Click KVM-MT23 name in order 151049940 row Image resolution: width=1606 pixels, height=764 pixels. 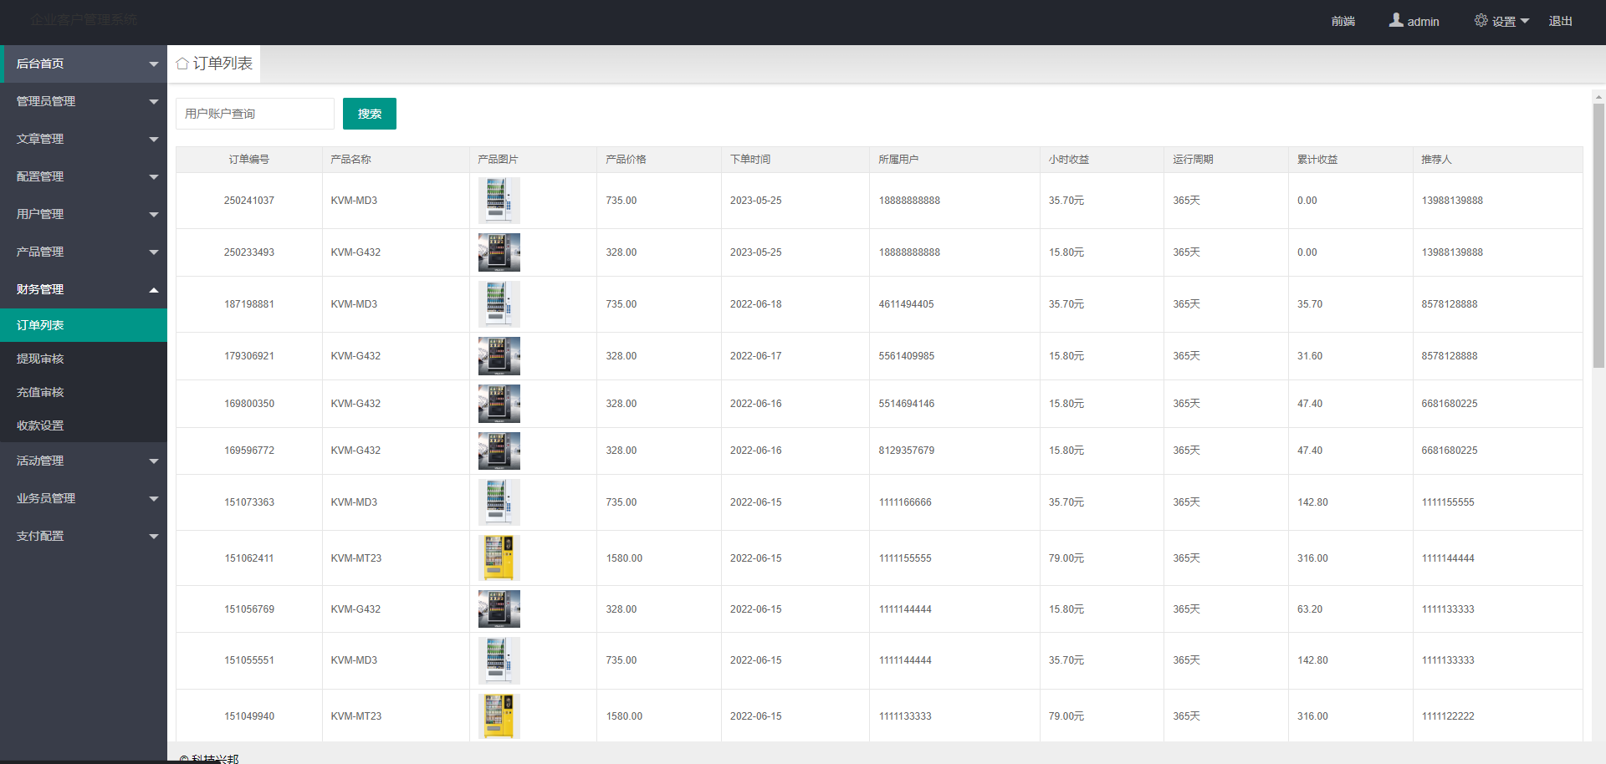pyautogui.click(x=356, y=716)
